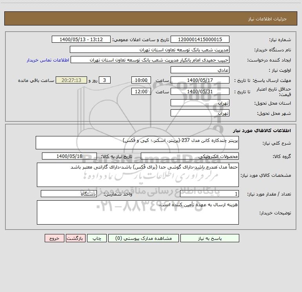Click the ایجاد کننده درخواست field
The image size is (302, 292).
pos(150,60)
